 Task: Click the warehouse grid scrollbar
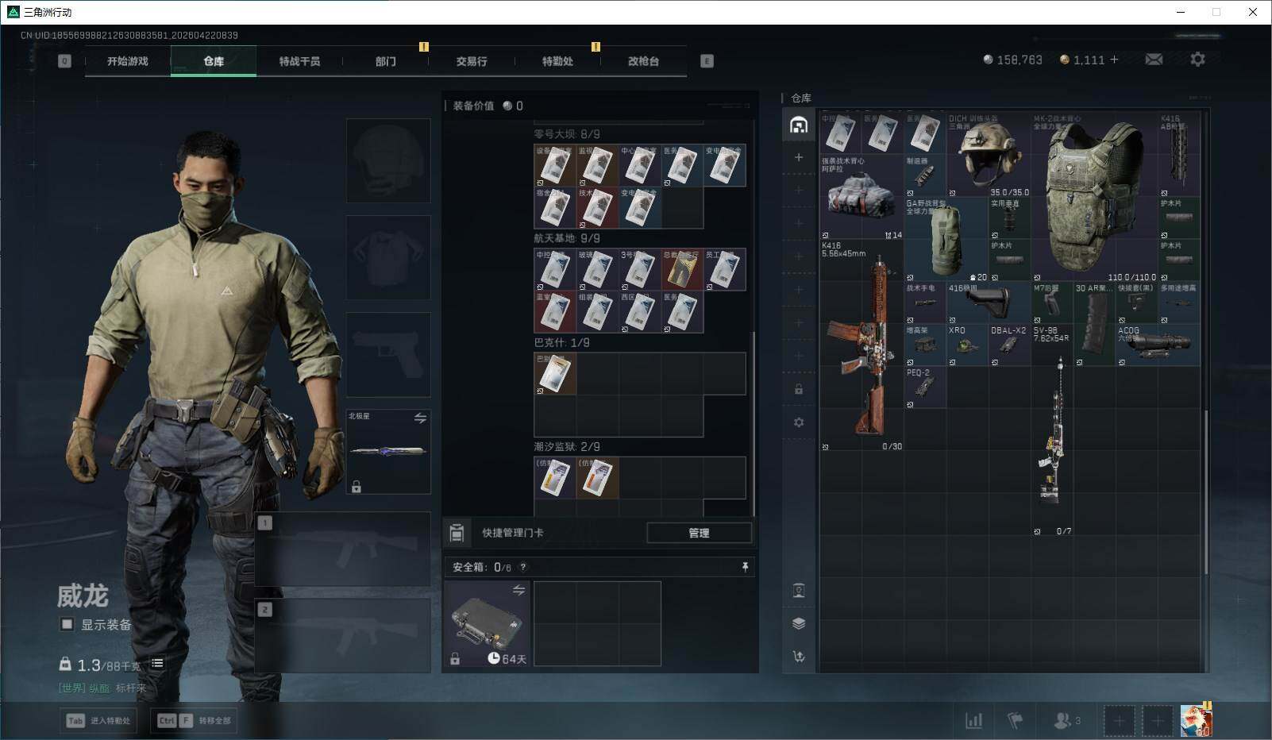click(x=1206, y=492)
